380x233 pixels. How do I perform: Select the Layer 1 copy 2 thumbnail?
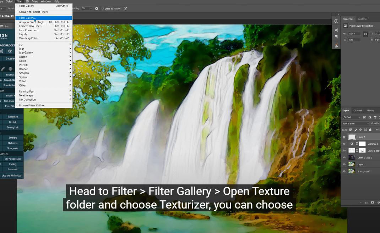352,157
